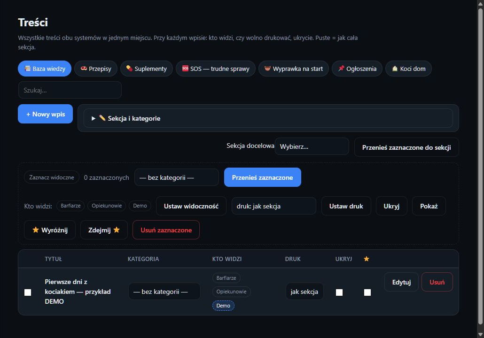Toggle the bulk Barfiarze visibility chip
Viewport: 484px width, 338px height.
pyautogui.click(x=70, y=206)
